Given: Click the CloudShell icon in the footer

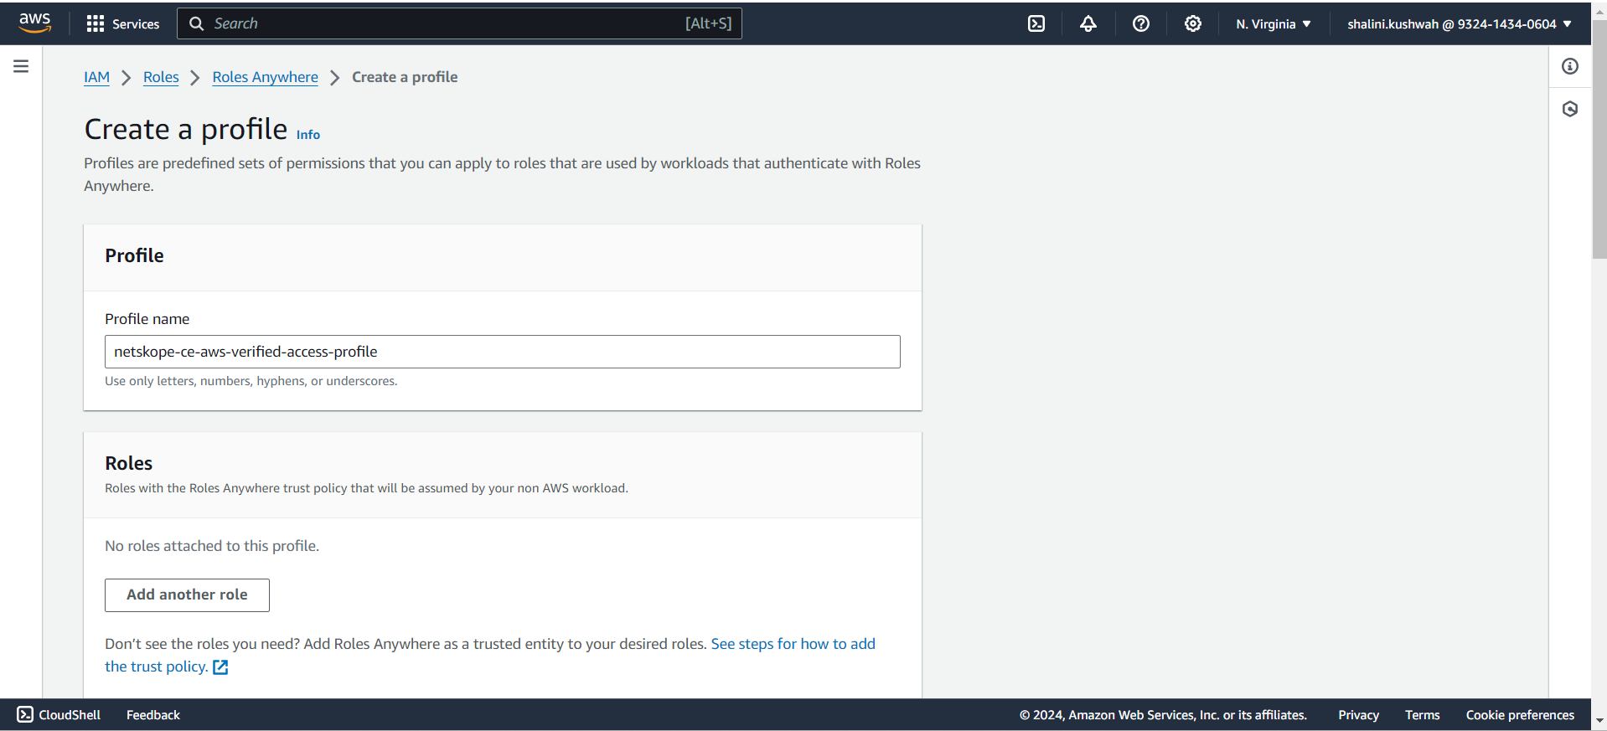Looking at the screenshot, I should point(25,714).
